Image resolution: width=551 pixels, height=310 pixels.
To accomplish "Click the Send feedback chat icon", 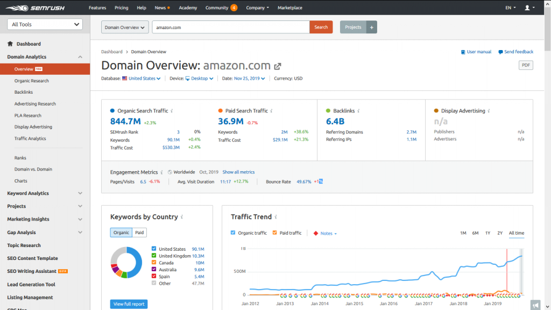I will 500,52.
